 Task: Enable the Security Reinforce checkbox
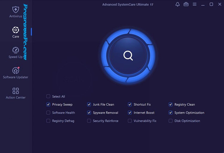pyautogui.click(x=89, y=121)
